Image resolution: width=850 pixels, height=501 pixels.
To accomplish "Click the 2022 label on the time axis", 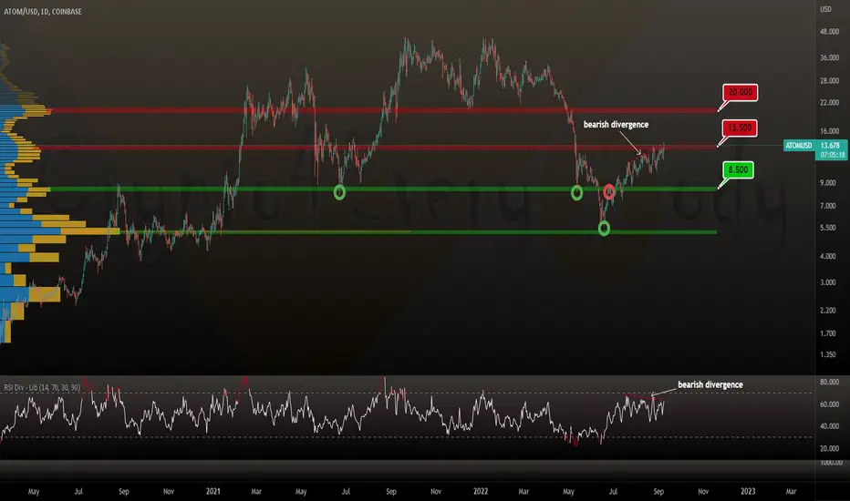I will [x=481, y=491].
